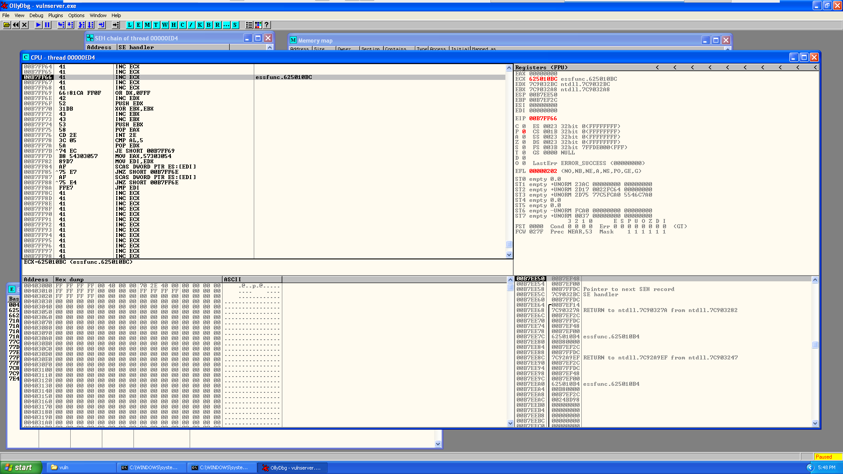Open Breakpoints window with B button

(x=209, y=25)
